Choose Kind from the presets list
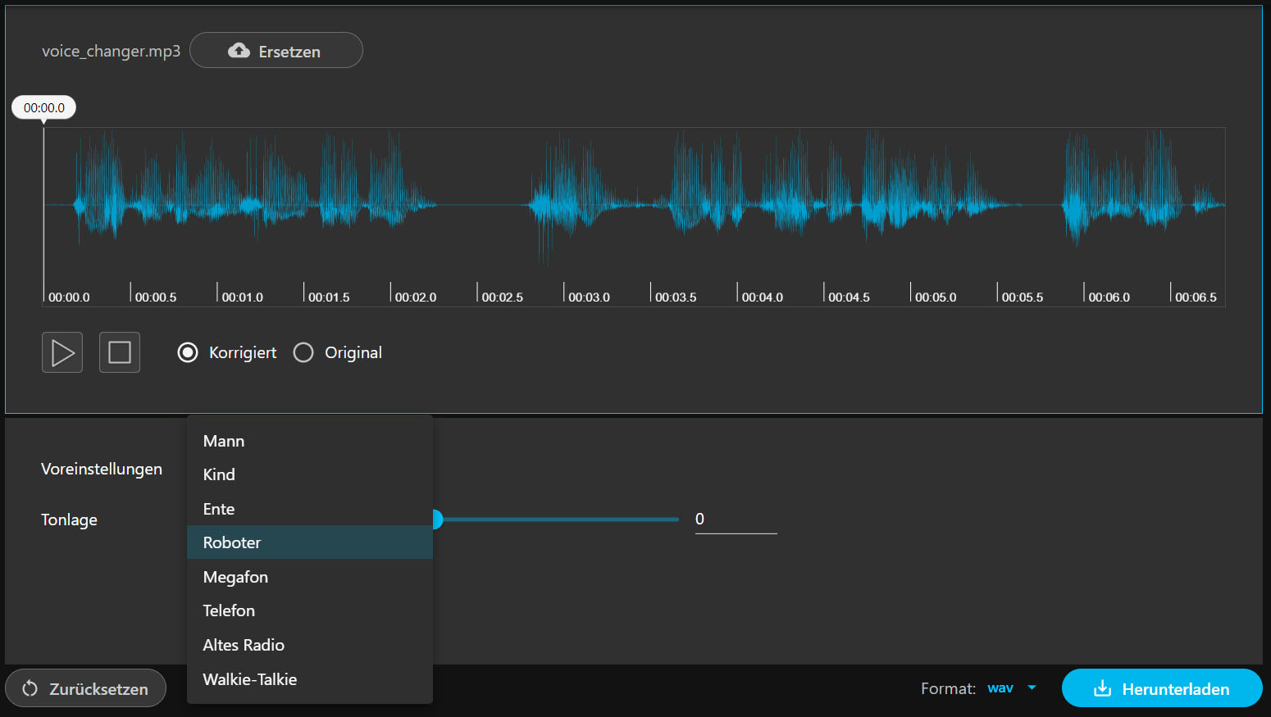 tap(219, 474)
